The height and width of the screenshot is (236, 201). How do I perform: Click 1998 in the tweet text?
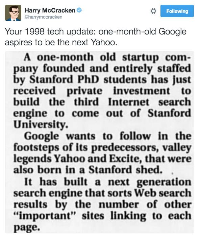(x=35, y=31)
